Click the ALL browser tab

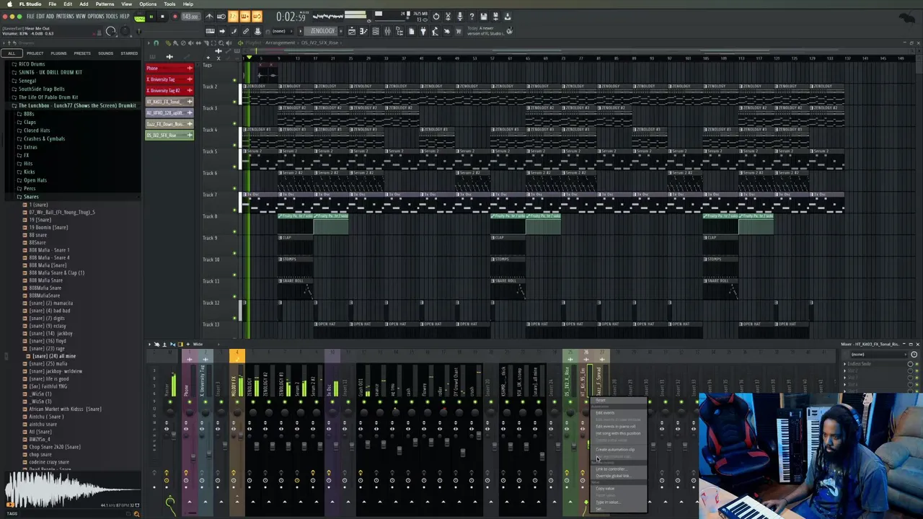point(12,53)
